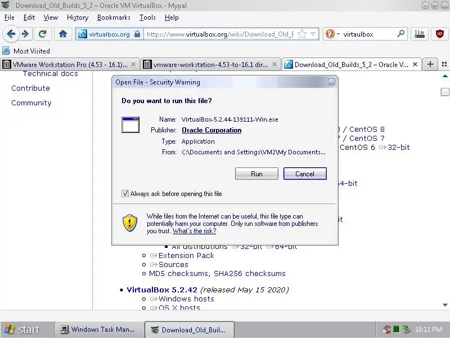This screenshot has width=450, height=338.
Task: Click the application file icon in dialog
Action: click(130, 124)
